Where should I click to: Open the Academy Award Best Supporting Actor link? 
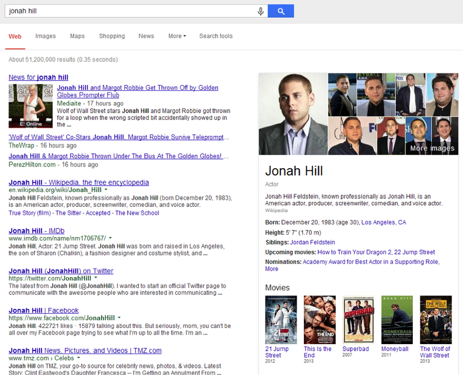tap(371, 262)
